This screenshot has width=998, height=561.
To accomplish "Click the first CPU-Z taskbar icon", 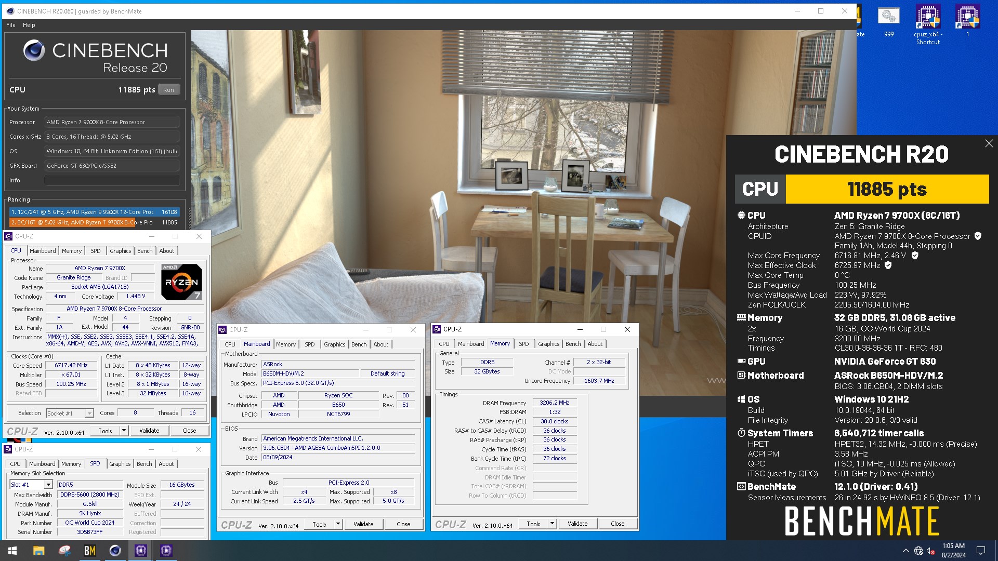I will coord(140,551).
